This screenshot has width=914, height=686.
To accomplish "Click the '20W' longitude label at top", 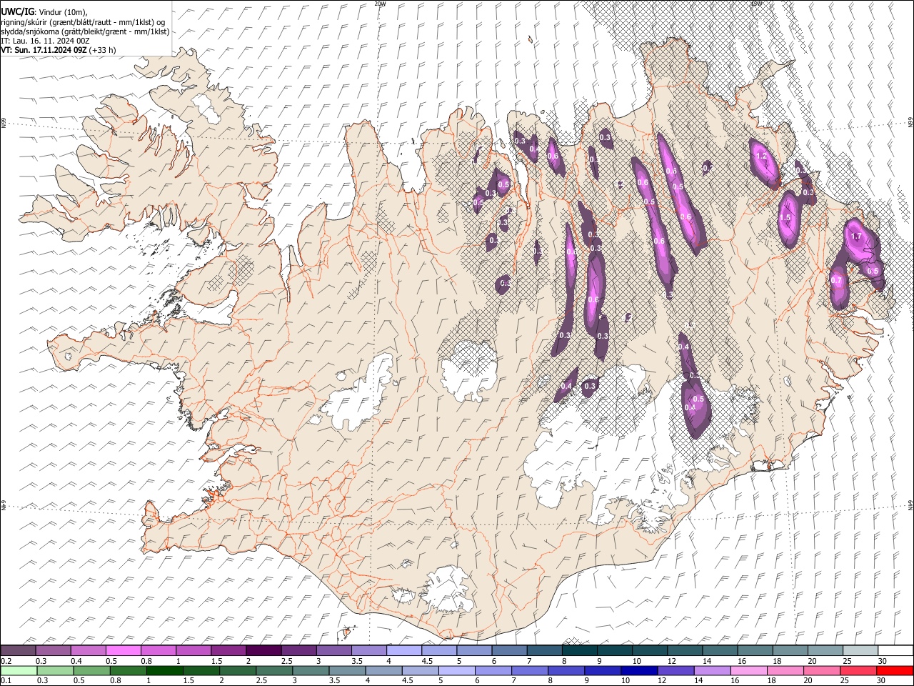I will [x=380, y=4].
